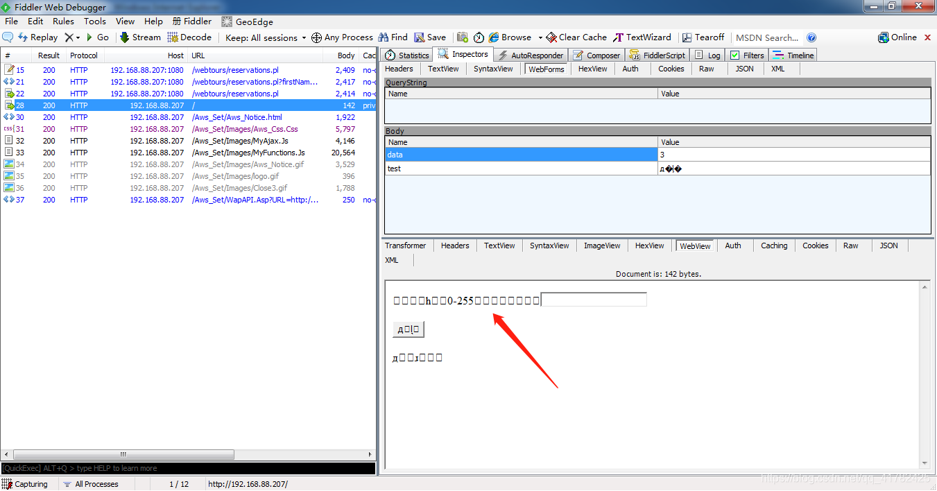The width and height of the screenshot is (937, 491).
Task: Select the response ImageView tab
Action: click(602, 245)
